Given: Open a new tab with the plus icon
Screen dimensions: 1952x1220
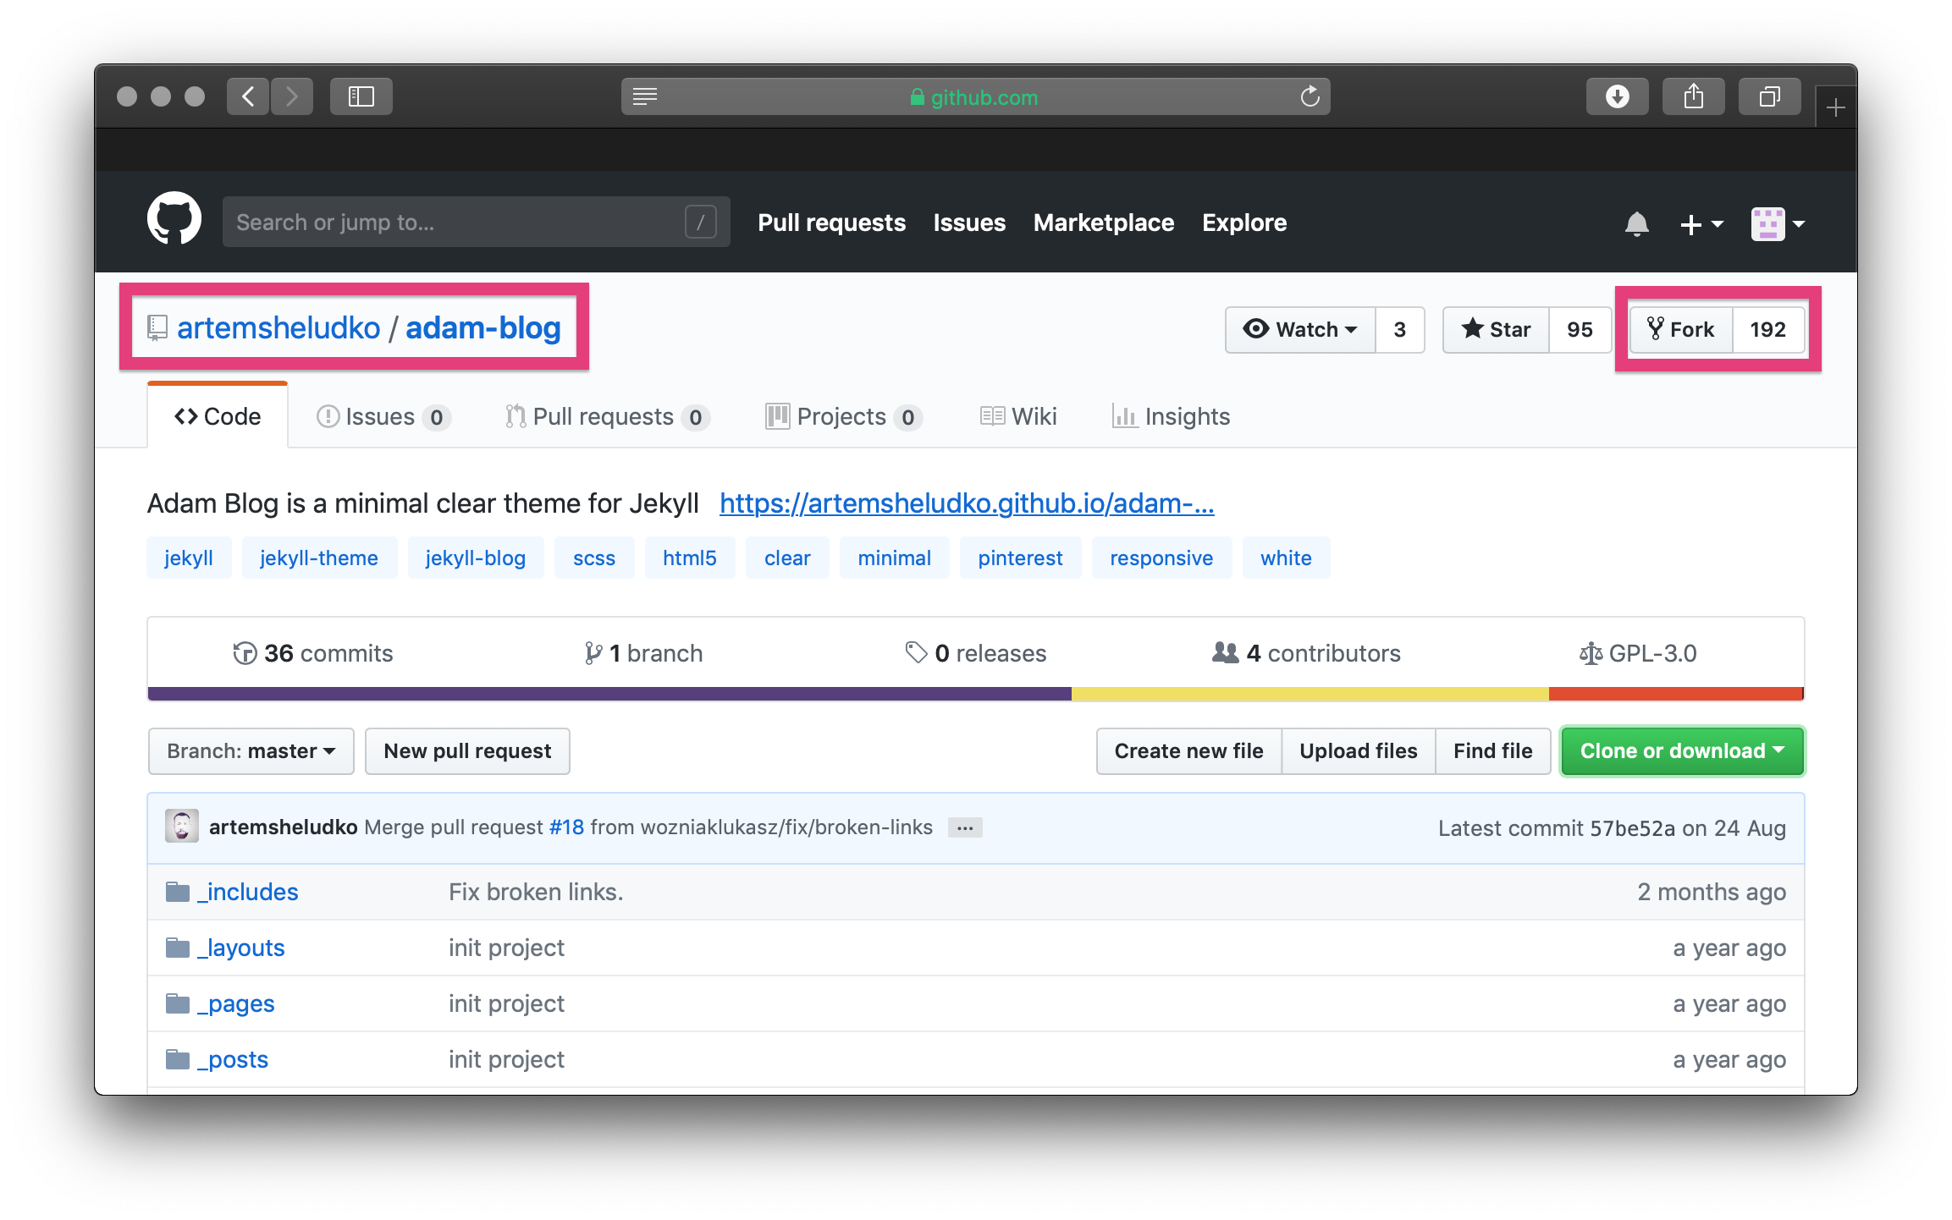Looking at the screenshot, I should coord(1835,107).
